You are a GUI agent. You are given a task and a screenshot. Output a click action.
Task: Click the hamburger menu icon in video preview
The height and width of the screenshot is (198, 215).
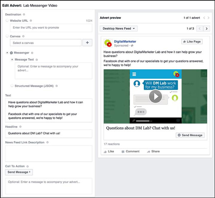(x=134, y=74)
